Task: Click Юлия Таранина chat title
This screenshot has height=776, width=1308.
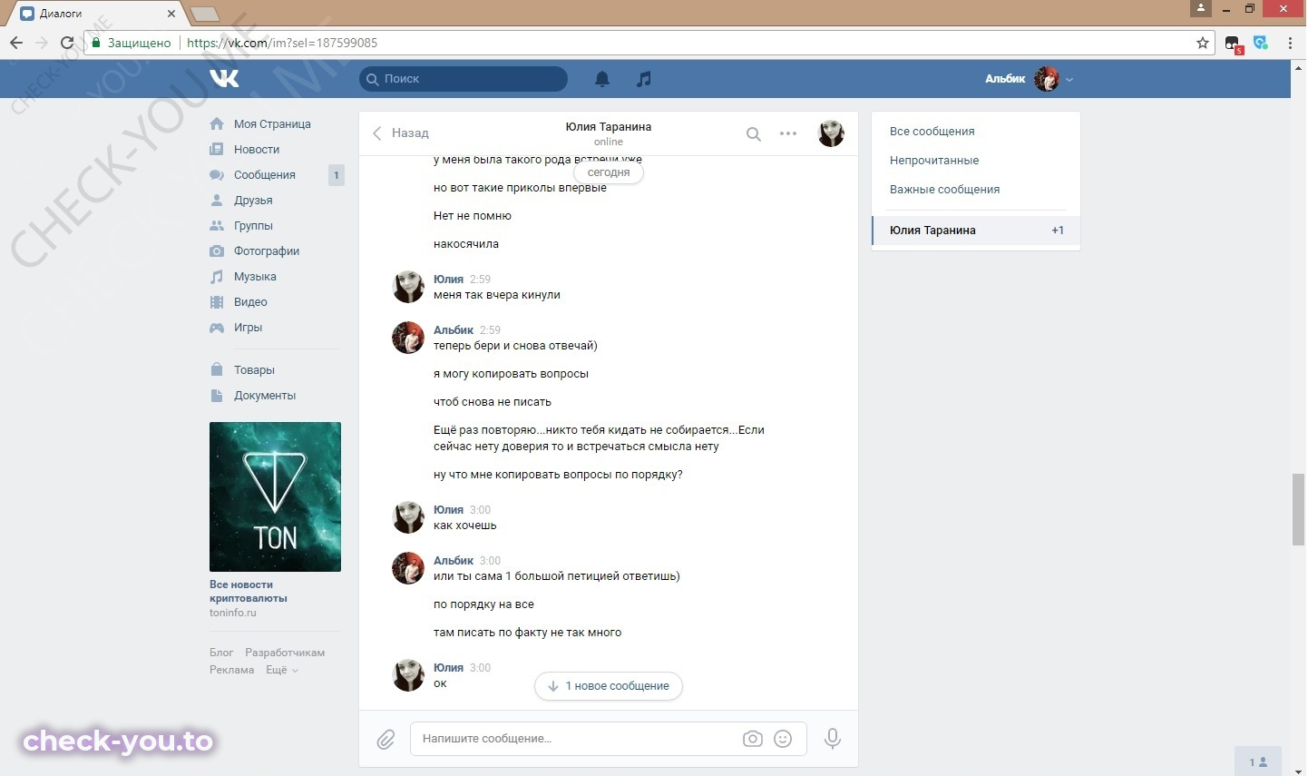Action: [x=609, y=127]
